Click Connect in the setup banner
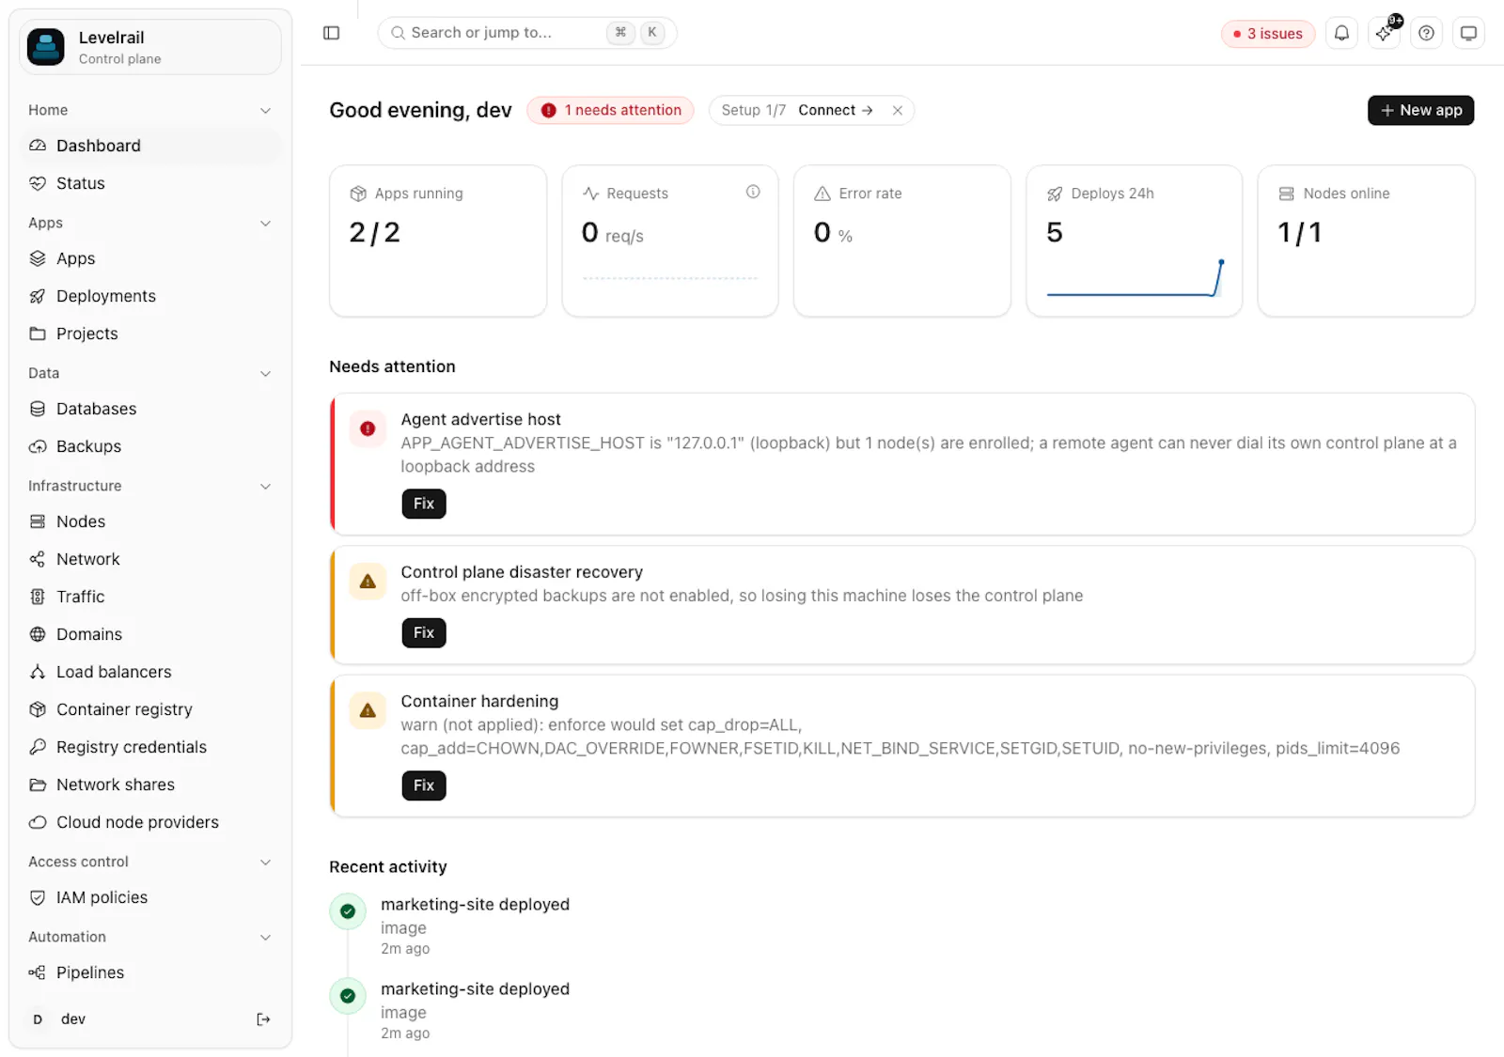Viewport: 1504px width, 1057px height. coord(836,110)
